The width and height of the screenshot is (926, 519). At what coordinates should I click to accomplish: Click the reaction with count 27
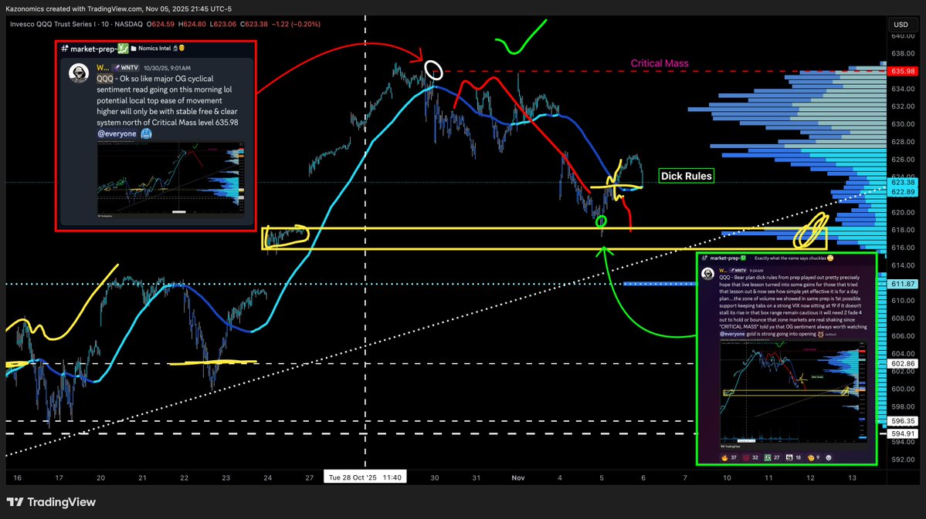[772, 457]
